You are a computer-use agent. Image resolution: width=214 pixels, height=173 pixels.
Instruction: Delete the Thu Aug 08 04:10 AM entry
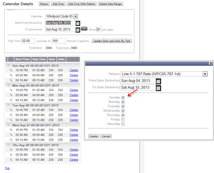[74, 159]
